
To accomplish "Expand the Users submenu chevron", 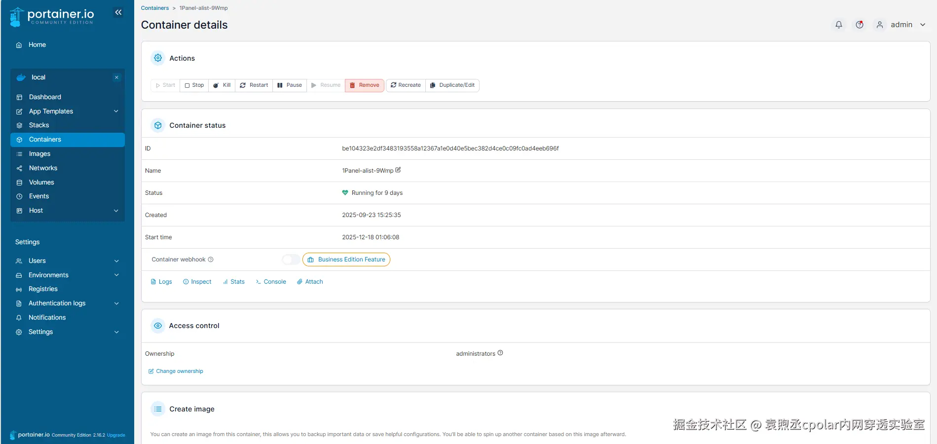I will coord(116,261).
